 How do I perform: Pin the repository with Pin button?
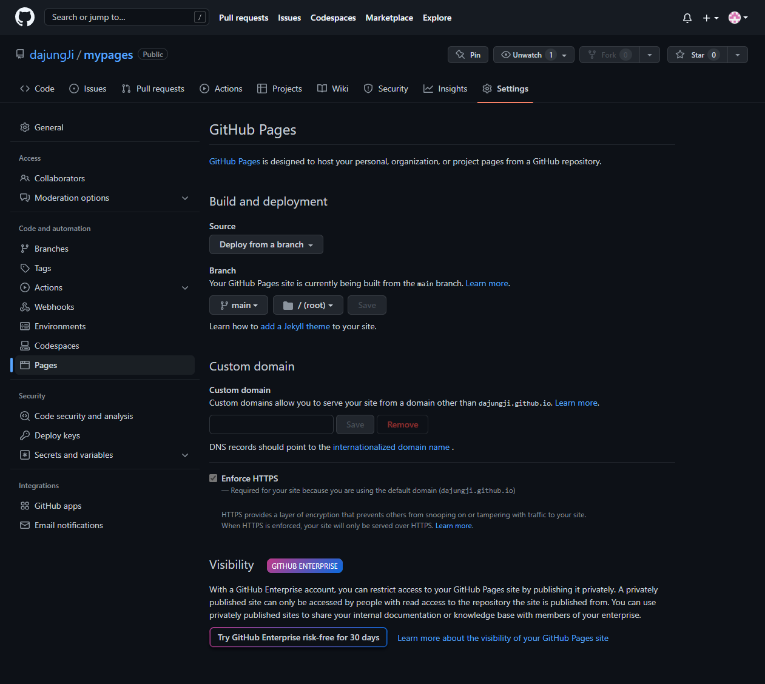point(468,55)
